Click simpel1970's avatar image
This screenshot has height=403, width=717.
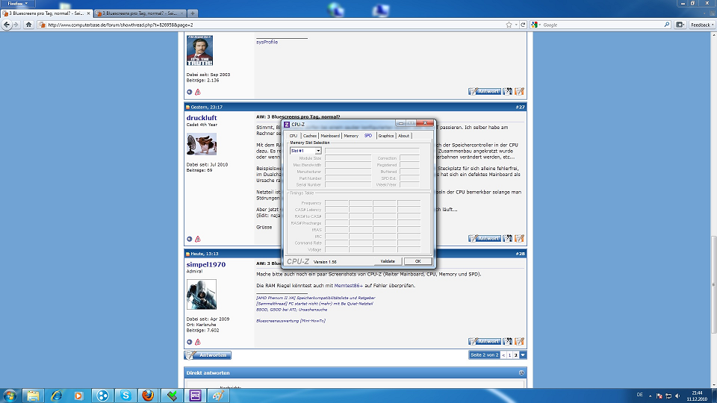pyautogui.click(x=201, y=295)
